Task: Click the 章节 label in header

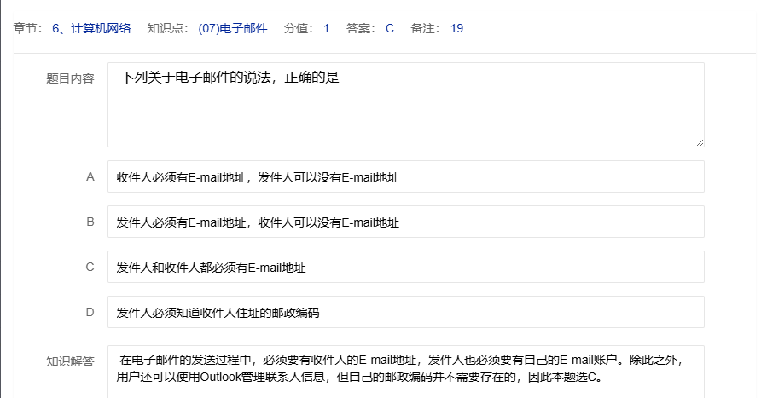Action: 29,28
